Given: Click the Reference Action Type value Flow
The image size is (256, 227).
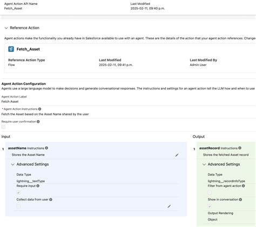Looking at the screenshot, I should tap(11, 65).
